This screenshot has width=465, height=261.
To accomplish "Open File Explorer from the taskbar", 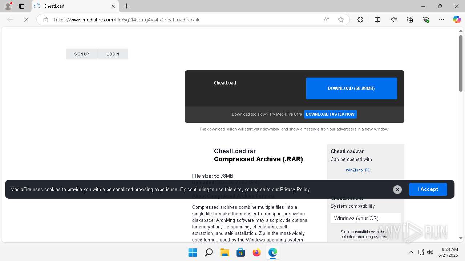I will (225, 252).
